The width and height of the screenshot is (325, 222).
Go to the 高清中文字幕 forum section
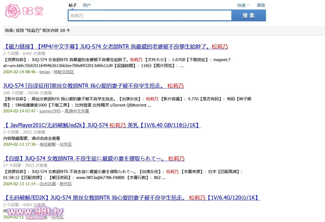(77, 111)
